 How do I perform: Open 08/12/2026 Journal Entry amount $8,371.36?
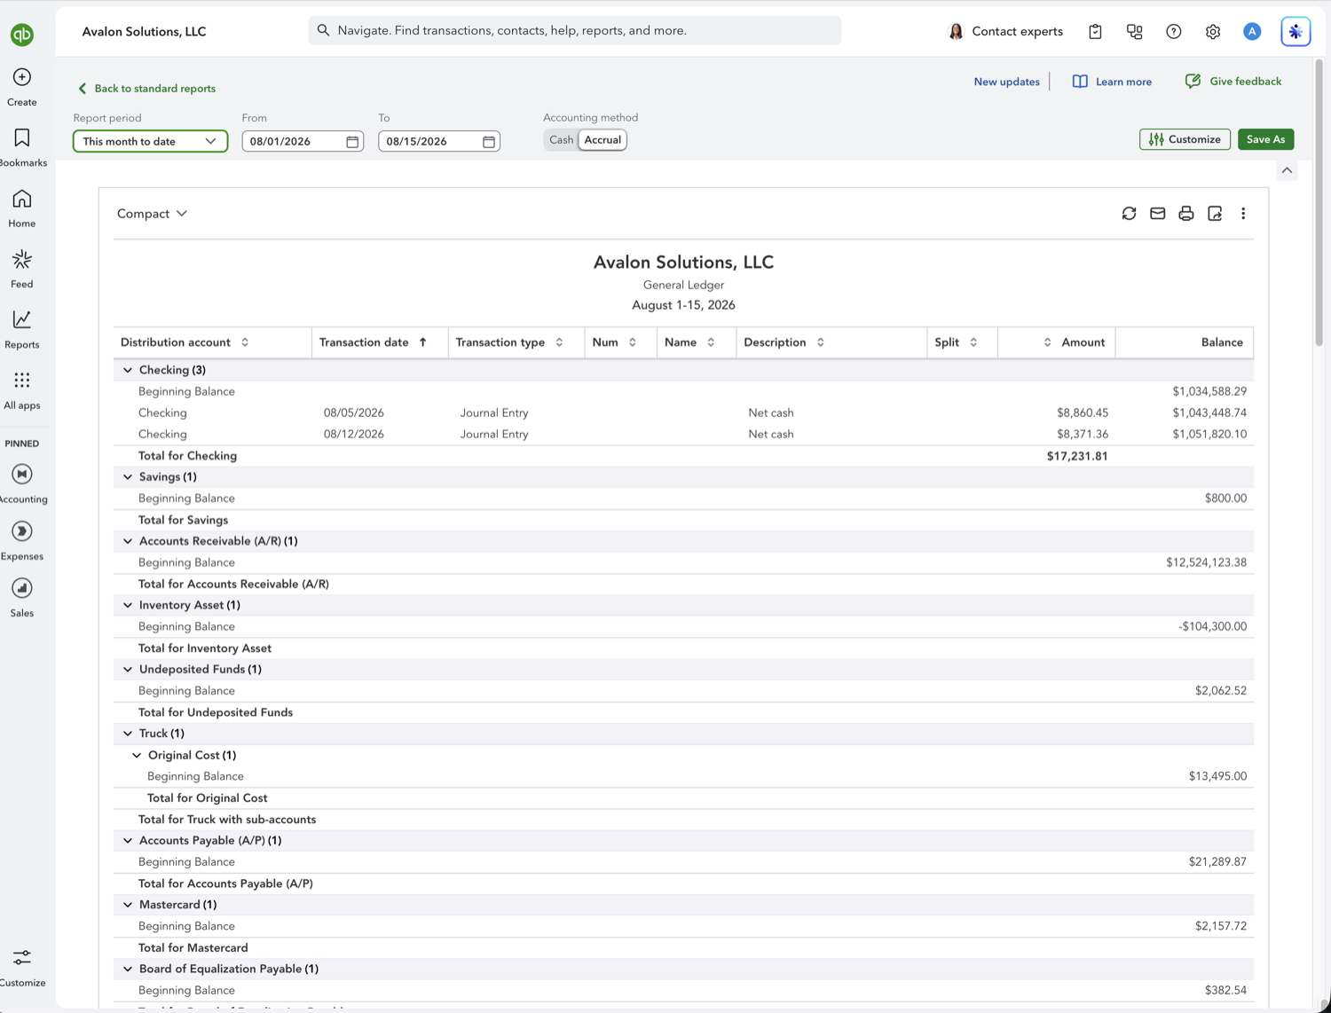tap(1082, 435)
